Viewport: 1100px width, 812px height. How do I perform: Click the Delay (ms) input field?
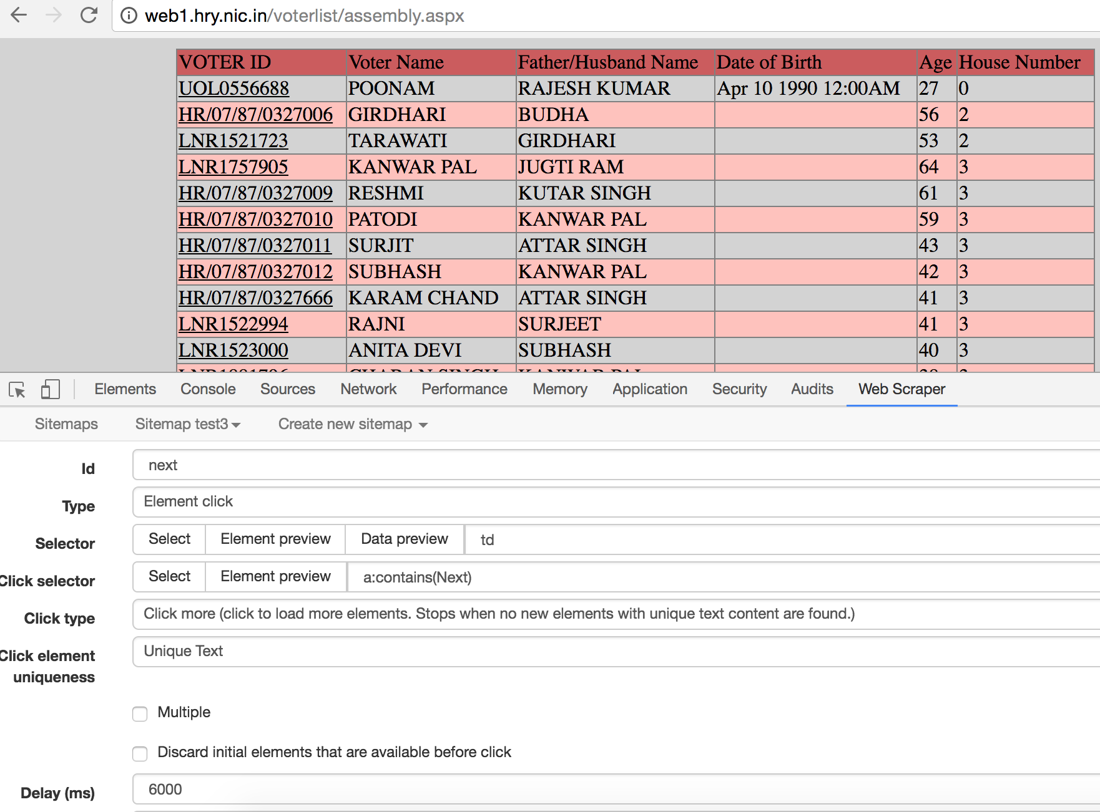(x=615, y=790)
